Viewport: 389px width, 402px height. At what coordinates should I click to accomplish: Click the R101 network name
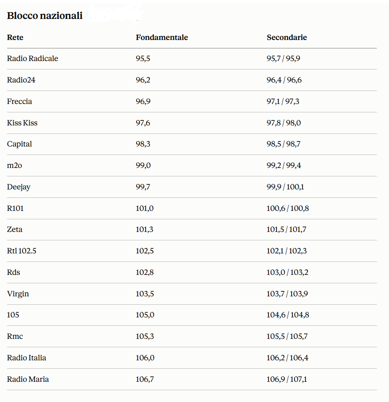pyautogui.click(x=15, y=208)
